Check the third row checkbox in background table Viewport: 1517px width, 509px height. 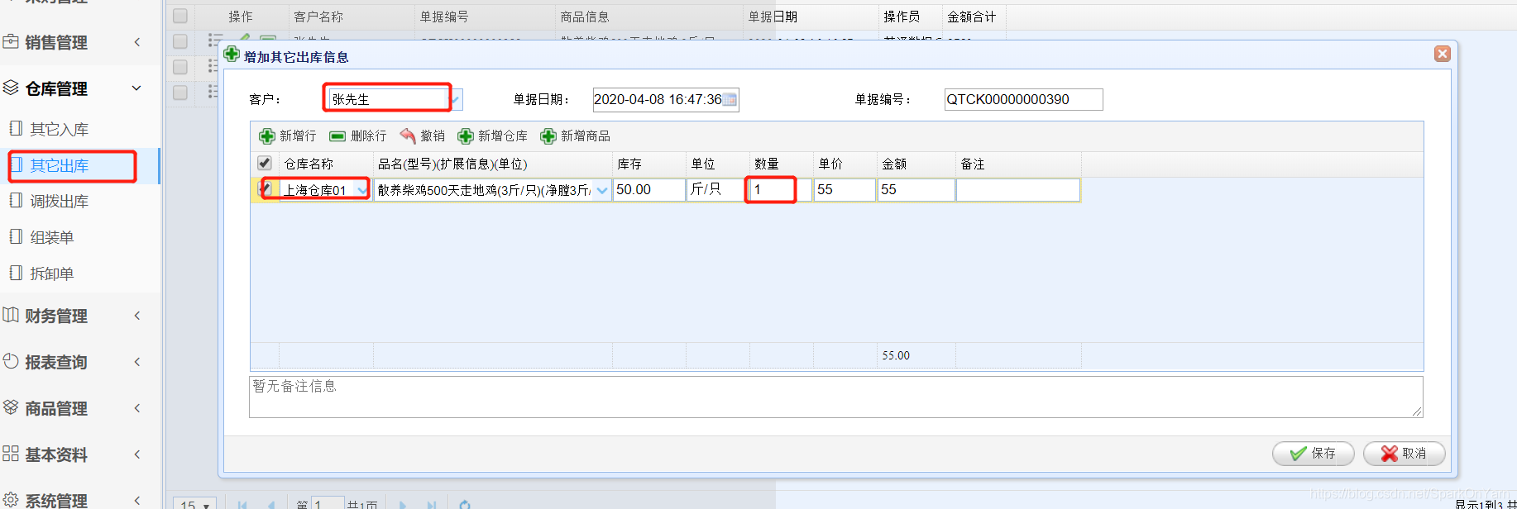(180, 93)
